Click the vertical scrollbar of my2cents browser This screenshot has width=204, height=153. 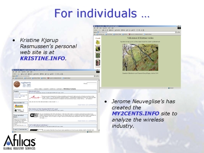pos(99,105)
